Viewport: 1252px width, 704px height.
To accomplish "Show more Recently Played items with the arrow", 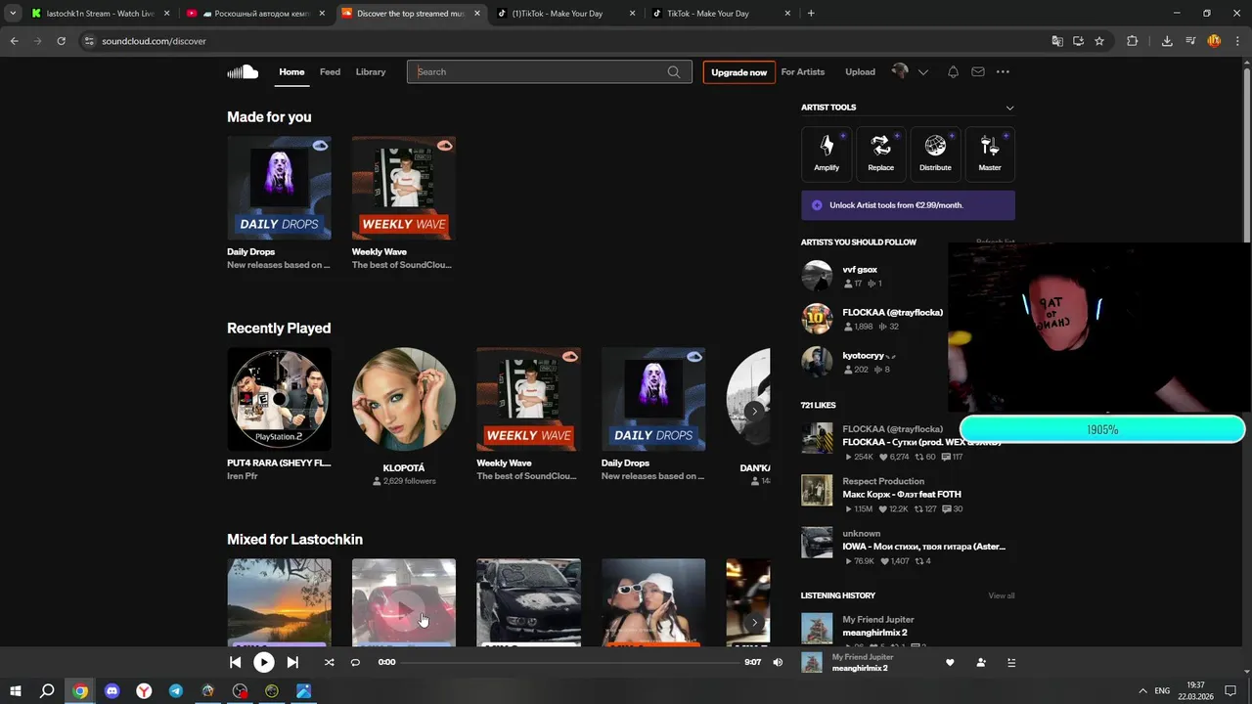I will coord(754,411).
